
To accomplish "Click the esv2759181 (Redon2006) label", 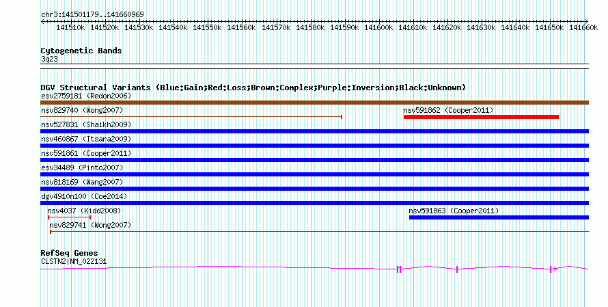I will 86,96.
